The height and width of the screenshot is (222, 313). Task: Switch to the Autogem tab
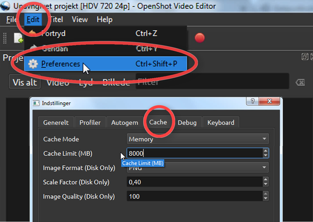(125, 123)
